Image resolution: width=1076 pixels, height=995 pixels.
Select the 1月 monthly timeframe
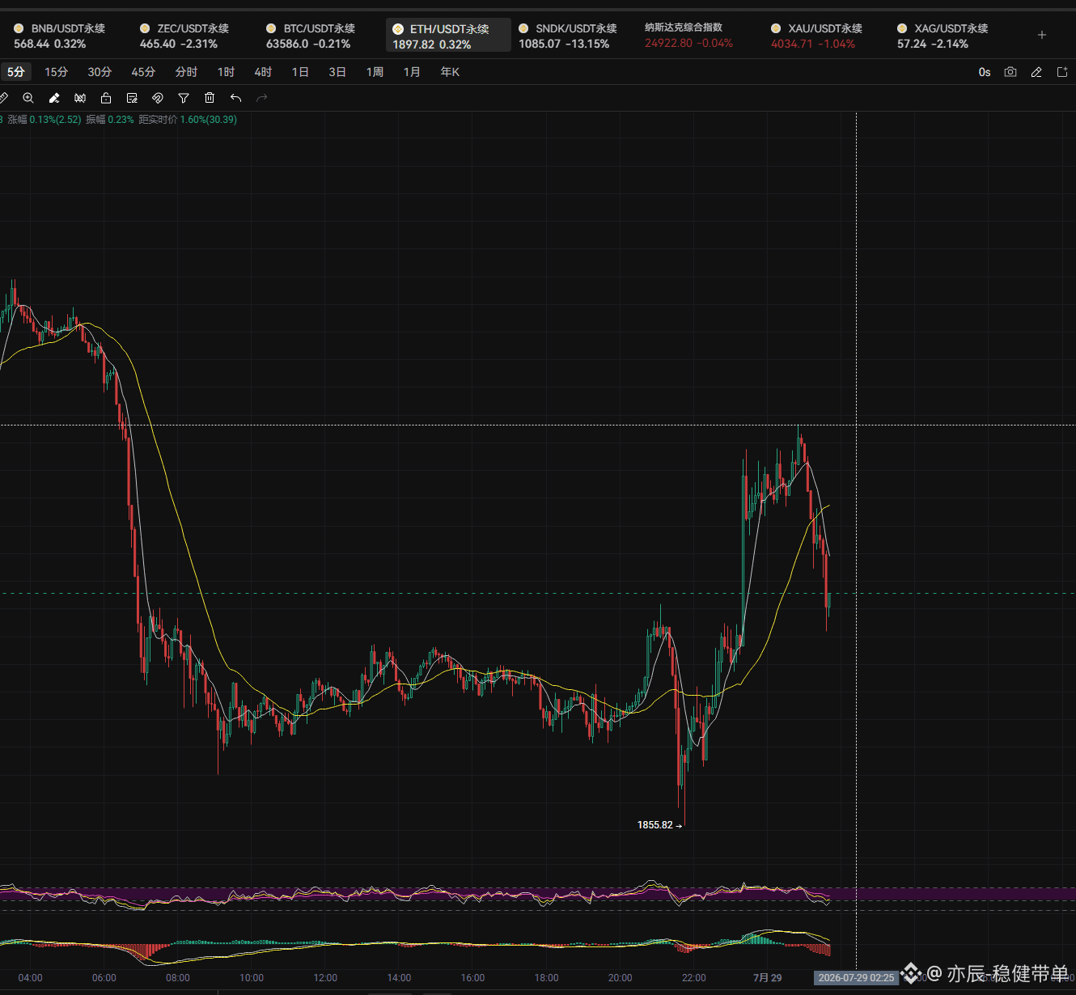coord(412,72)
